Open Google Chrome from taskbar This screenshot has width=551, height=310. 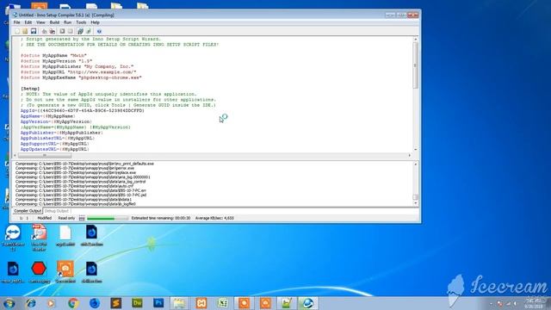[x=73, y=303]
